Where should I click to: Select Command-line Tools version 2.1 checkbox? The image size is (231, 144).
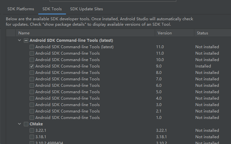32,111
